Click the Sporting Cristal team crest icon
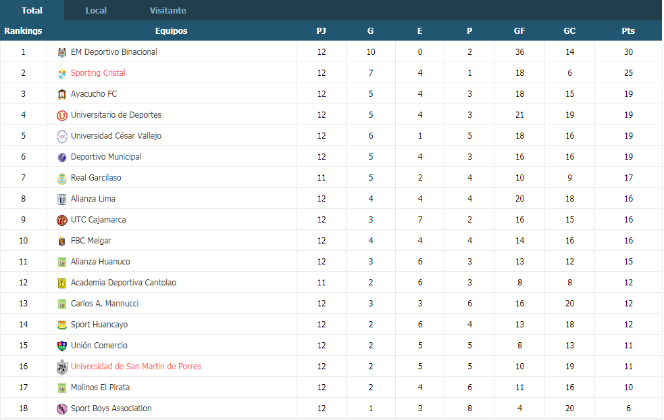Image resolution: width=664 pixels, height=420 pixels. pyautogui.click(x=62, y=73)
